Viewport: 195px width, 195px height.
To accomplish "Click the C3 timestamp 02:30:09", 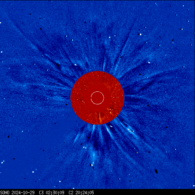I will [x=55, y=193].
